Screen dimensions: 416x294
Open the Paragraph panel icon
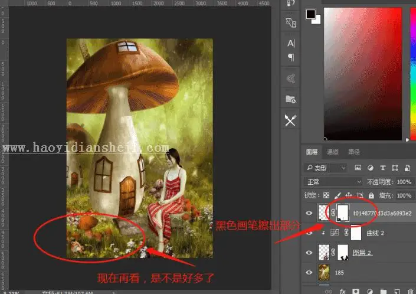[291, 57]
